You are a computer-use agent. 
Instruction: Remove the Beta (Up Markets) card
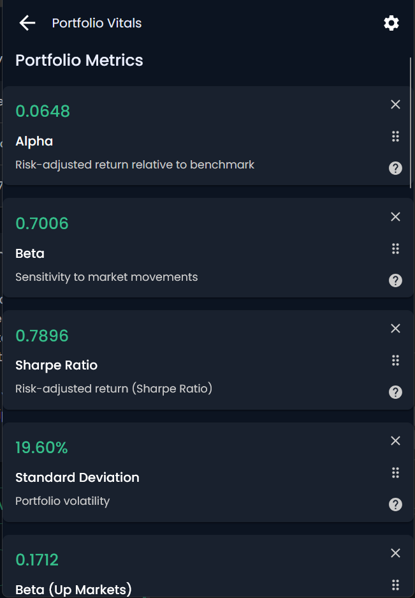[396, 553]
